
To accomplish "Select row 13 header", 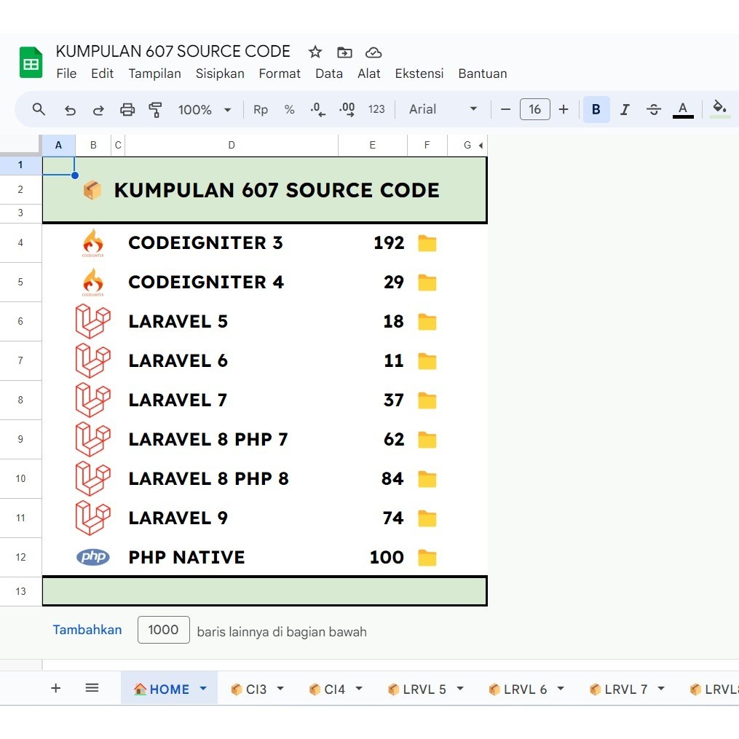I will coord(20,591).
